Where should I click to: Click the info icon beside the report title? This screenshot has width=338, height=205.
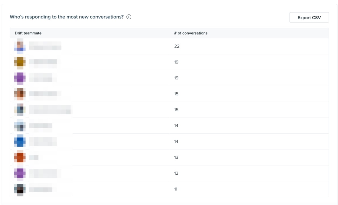point(129,17)
